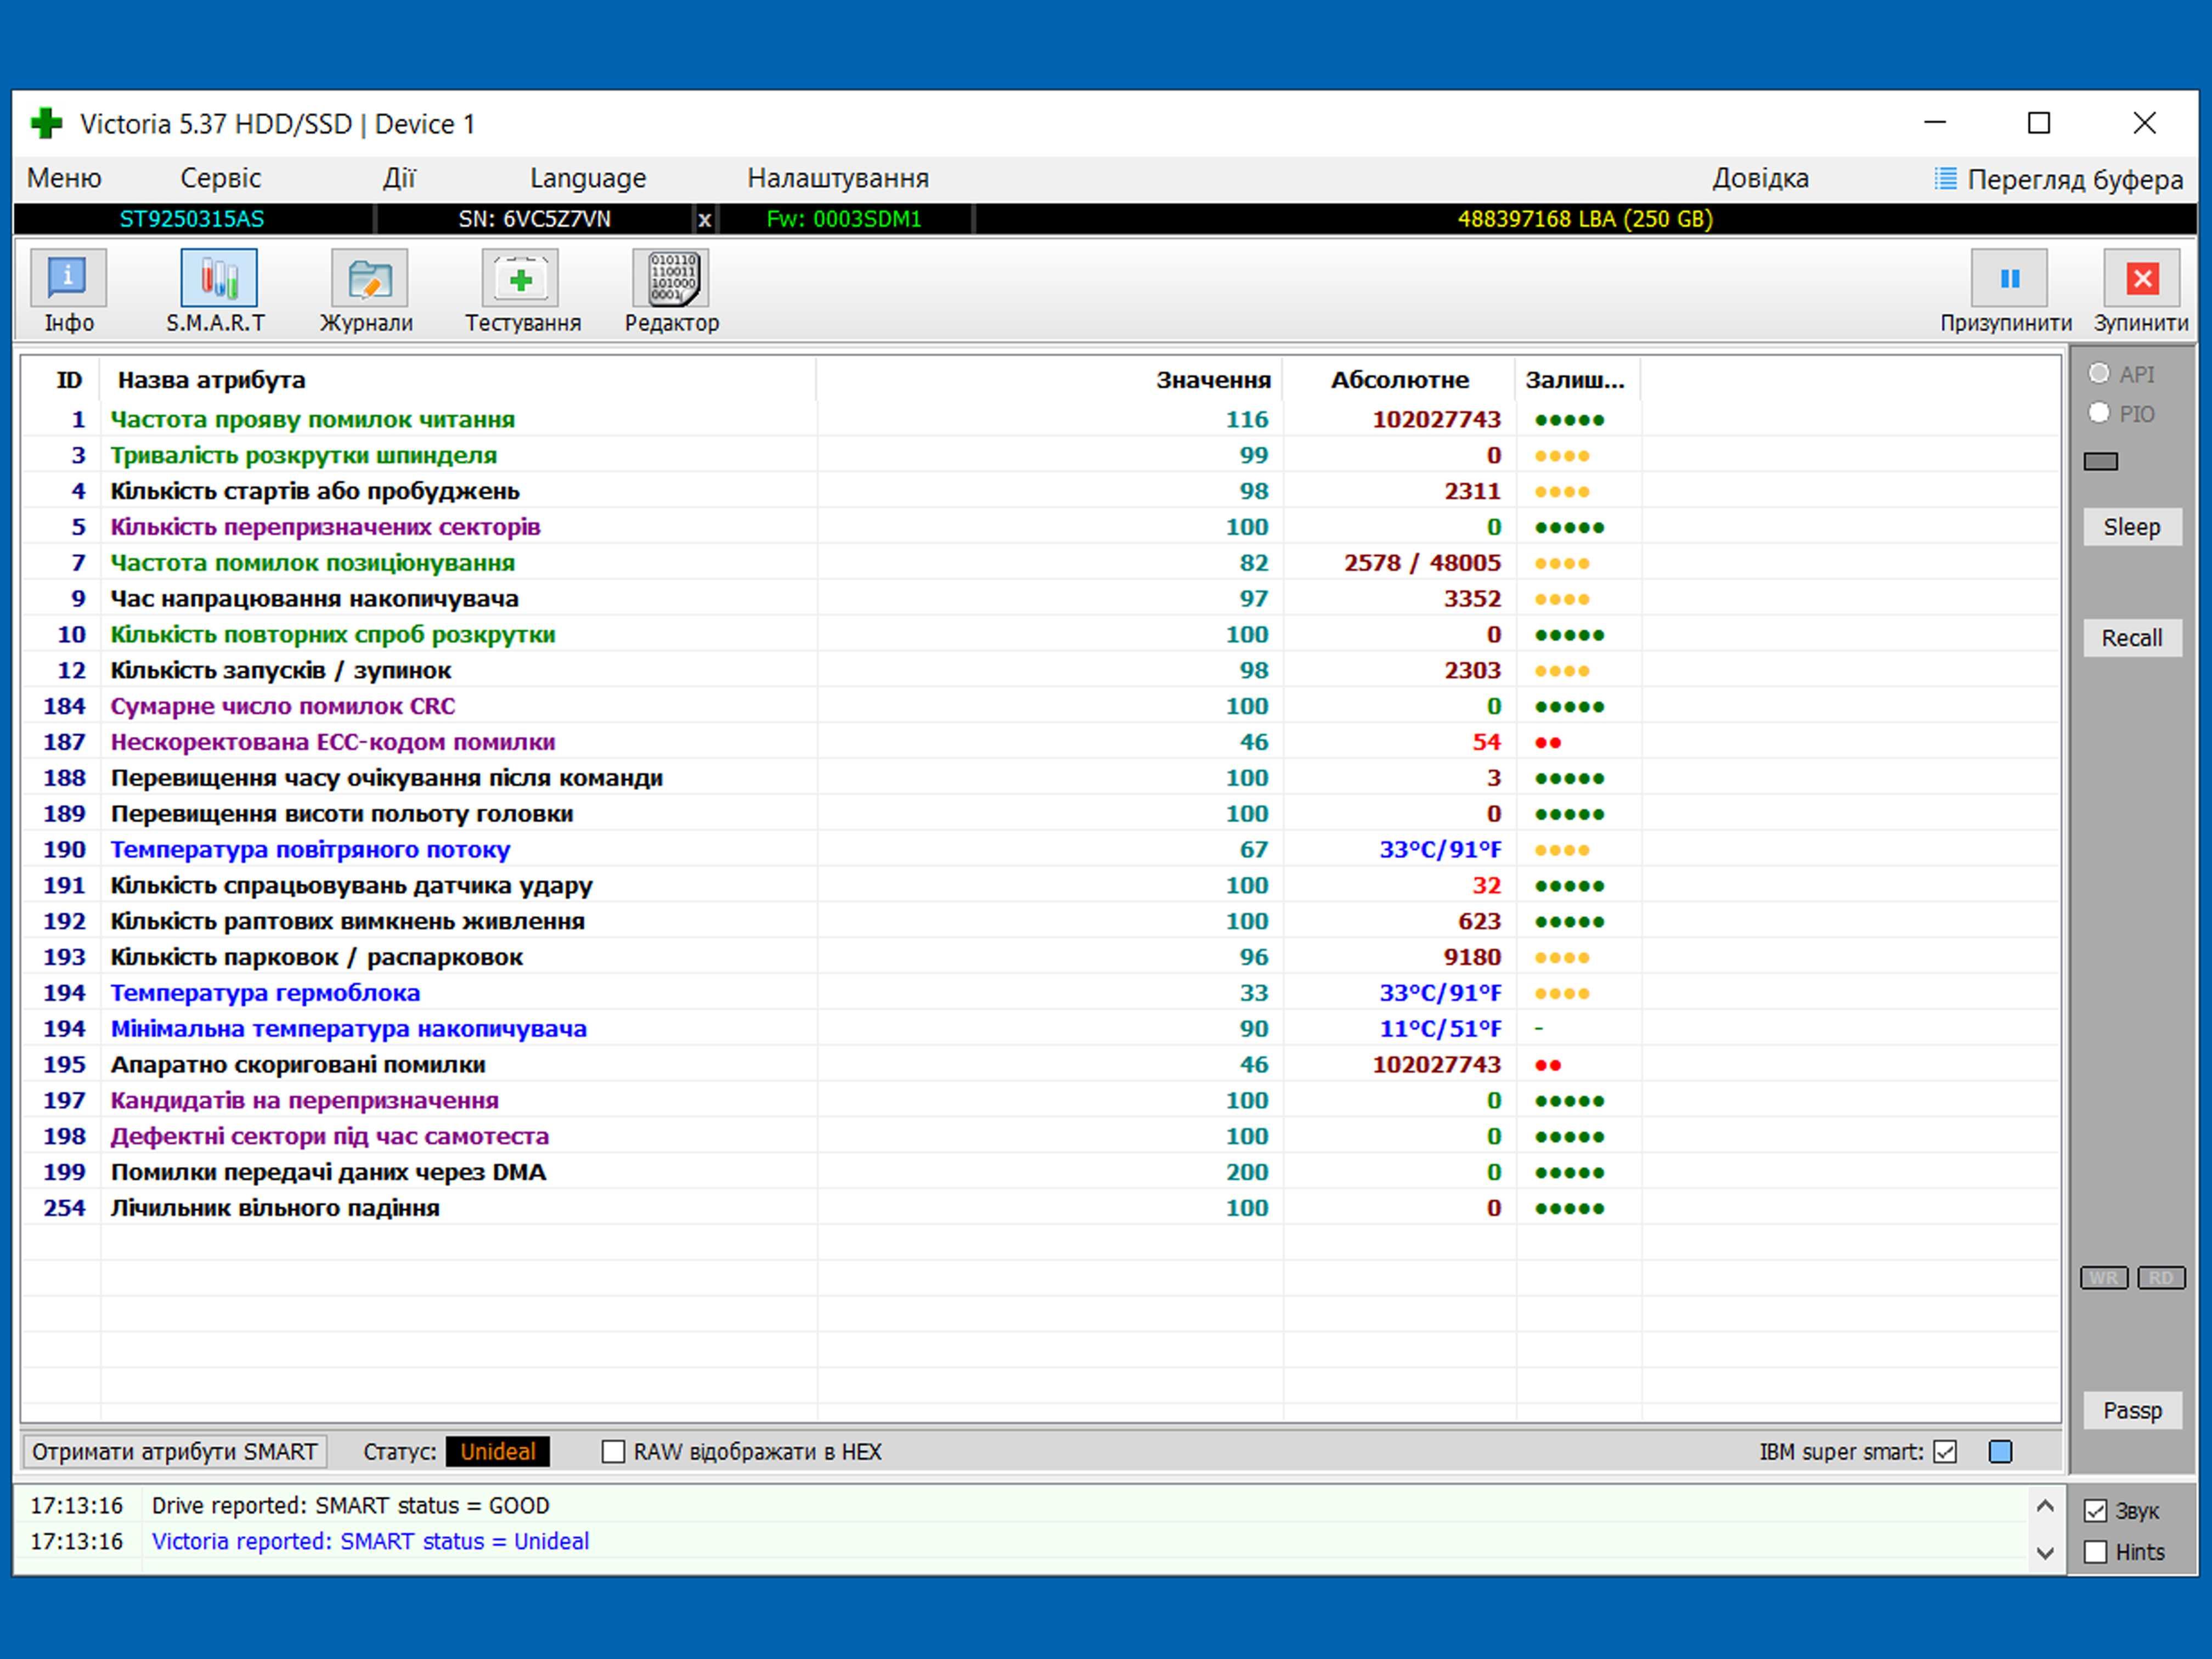Stop using the Зупинити red X icon
Screen dimensions: 2212x1659
click(2142, 277)
